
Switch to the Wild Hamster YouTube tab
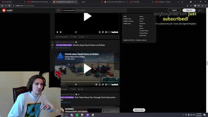pos(39,2)
